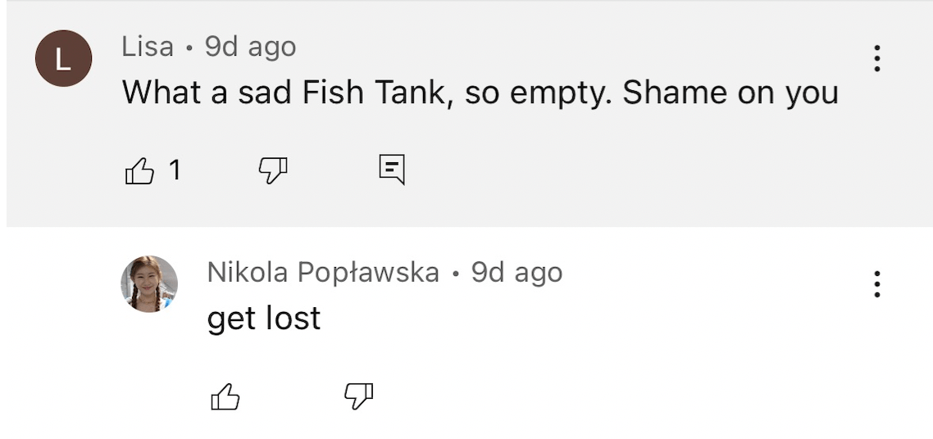This screenshot has height=439, width=933.
Task: Like Lisa's comment with thumbs up
Action: click(139, 170)
